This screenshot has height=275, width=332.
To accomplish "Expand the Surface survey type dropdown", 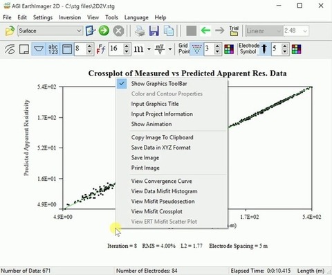I will 79,30.
